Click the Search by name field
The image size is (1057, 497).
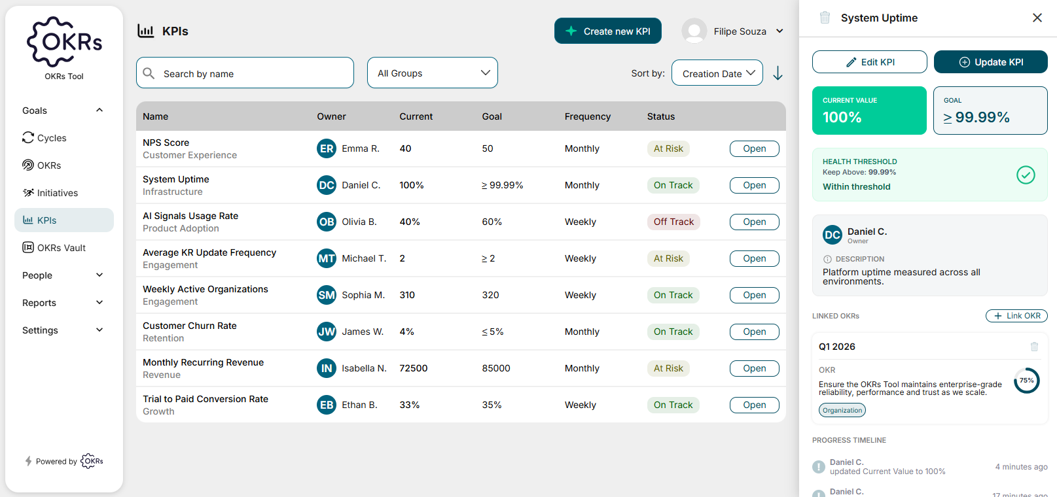click(245, 73)
